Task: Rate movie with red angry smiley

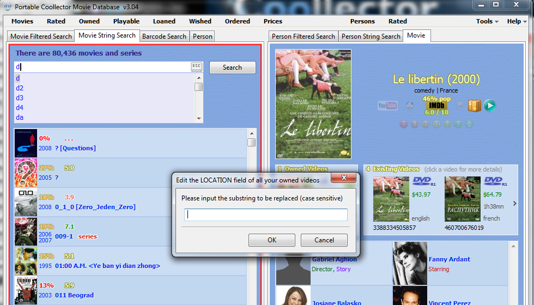Action: (x=404, y=125)
